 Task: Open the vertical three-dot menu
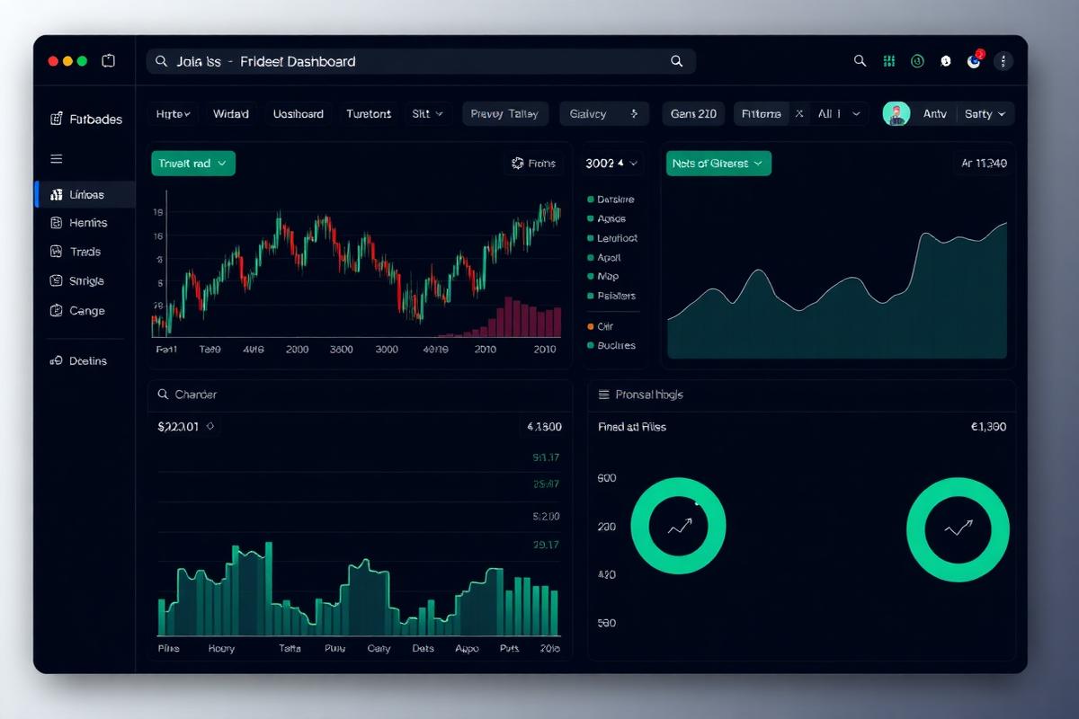tap(1003, 61)
